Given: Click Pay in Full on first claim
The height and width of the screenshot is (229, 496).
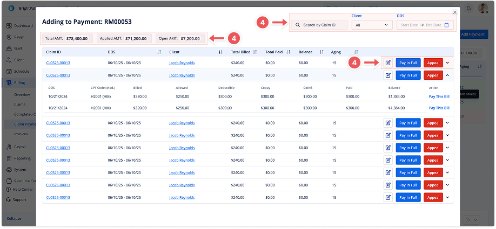Looking at the screenshot, I should point(408,63).
